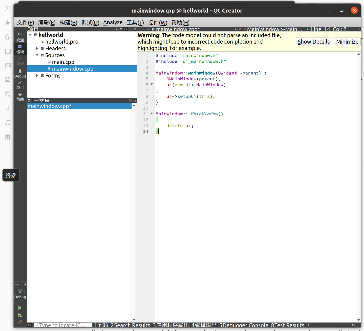Open the 调试(D) menu
This screenshot has width=364, height=331.
pyautogui.click(x=90, y=22)
